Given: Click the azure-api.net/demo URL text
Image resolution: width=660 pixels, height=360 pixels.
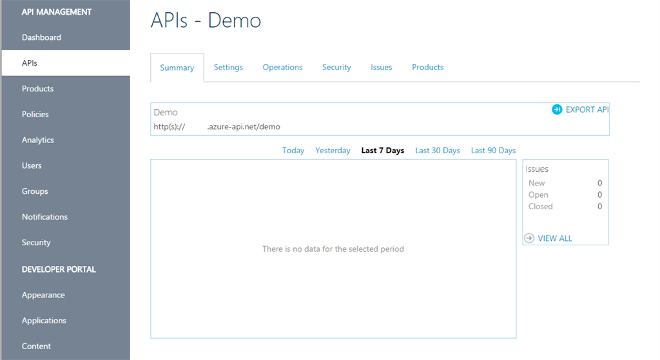Looking at the screenshot, I should point(217,127).
